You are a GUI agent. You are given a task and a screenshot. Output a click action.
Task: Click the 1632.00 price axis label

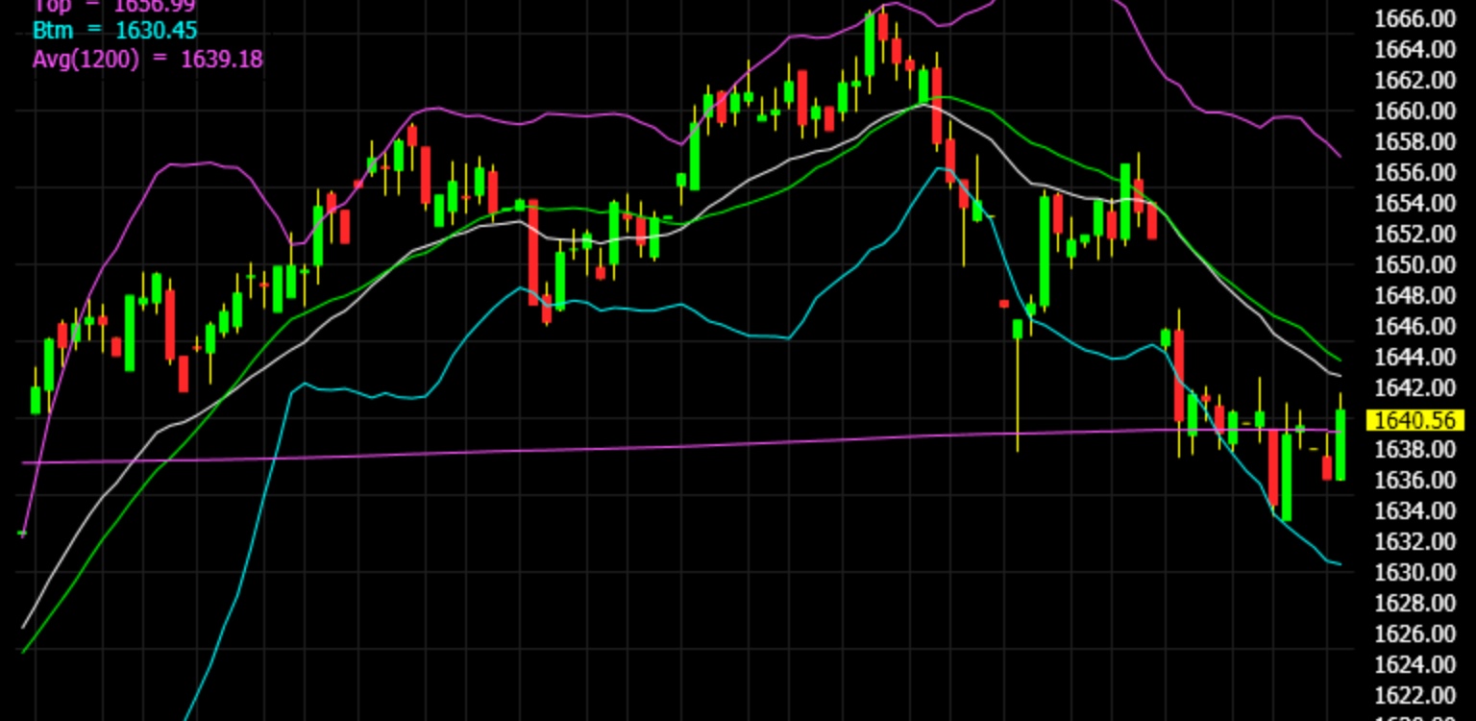pos(1415,541)
